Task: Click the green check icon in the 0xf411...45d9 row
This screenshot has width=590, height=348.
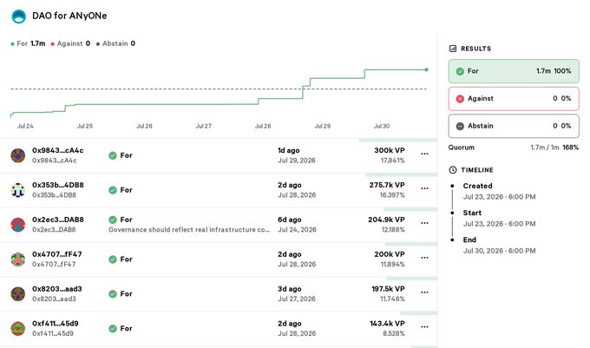Action: coord(113,328)
